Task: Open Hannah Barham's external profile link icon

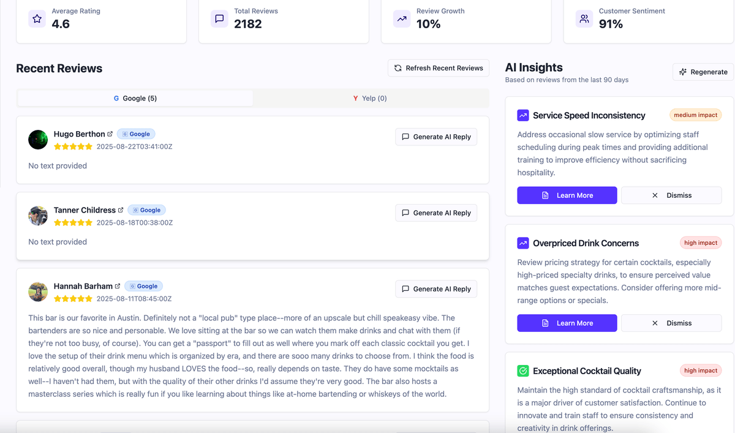Action: (118, 286)
